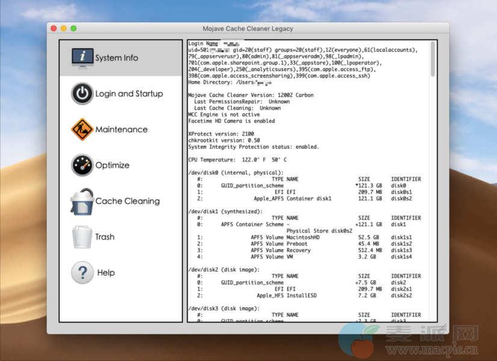Viewport: 497px width, 361px height.
Task: Open the Trash text label
Action: coord(105,237)
